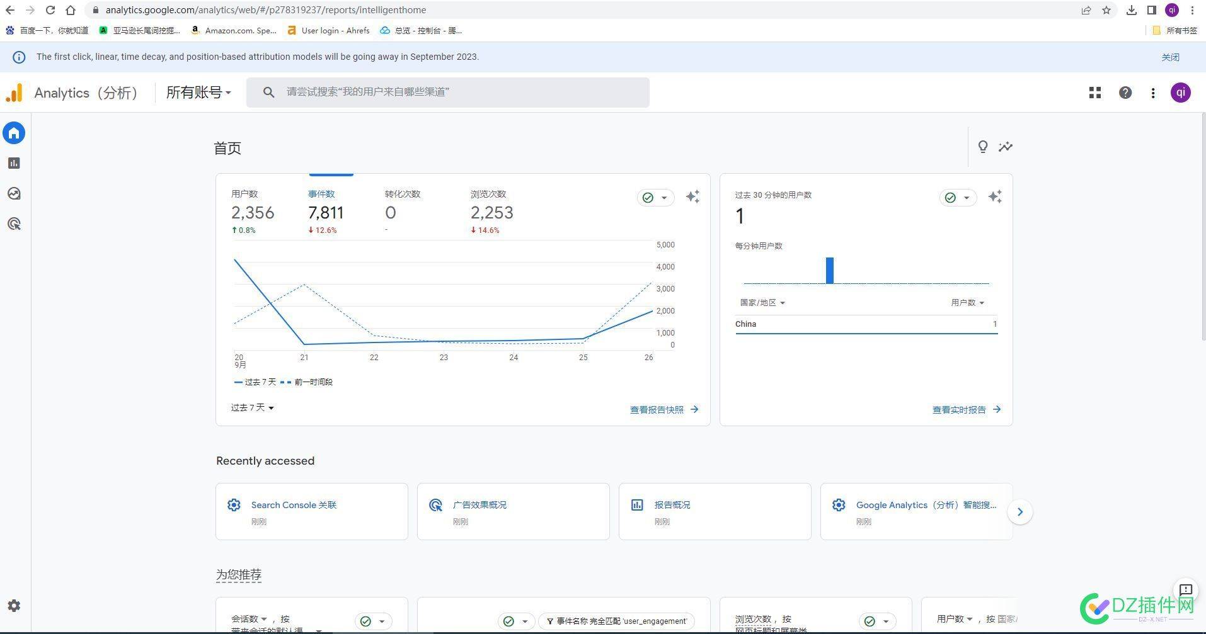This screenshot has height=634, width=1206.
Task: Open the Home icon in left sidebar
Action: coord(14,133)
